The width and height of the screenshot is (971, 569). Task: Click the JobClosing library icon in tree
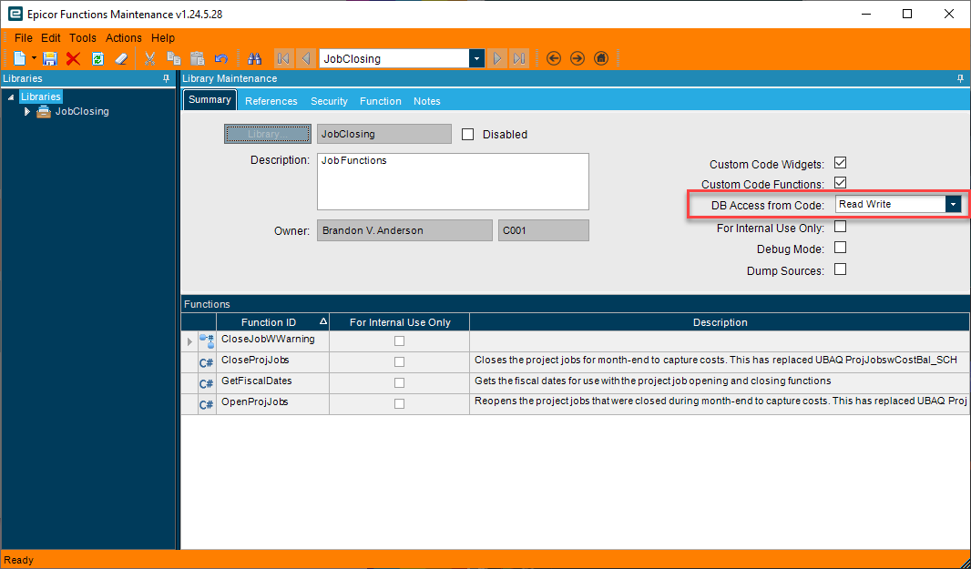(44, 111)
